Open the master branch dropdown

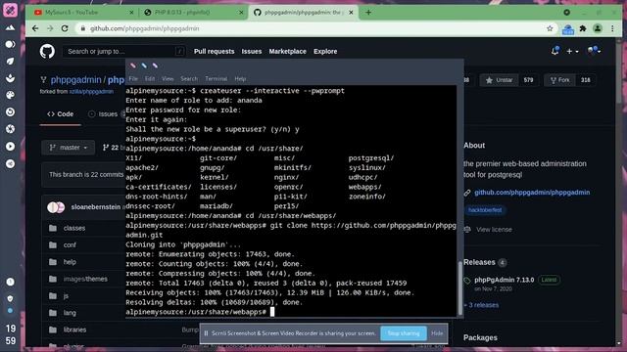click(68, 148)
